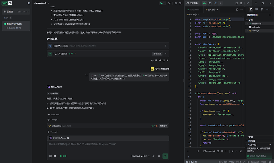Switch to the blue C panel icon
This screenshot has height=163, width=274.
pyautogui.click(x=216, y=3)
